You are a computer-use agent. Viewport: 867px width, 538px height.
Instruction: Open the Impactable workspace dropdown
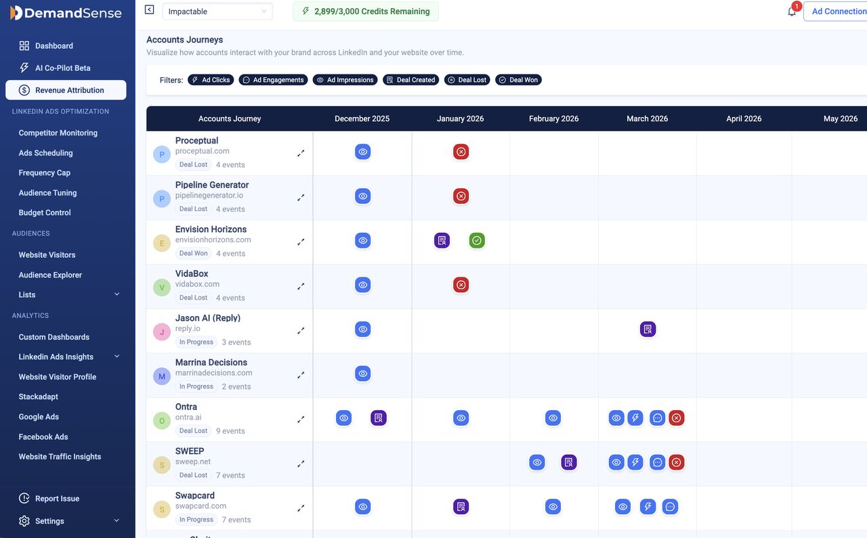point(217,12)
